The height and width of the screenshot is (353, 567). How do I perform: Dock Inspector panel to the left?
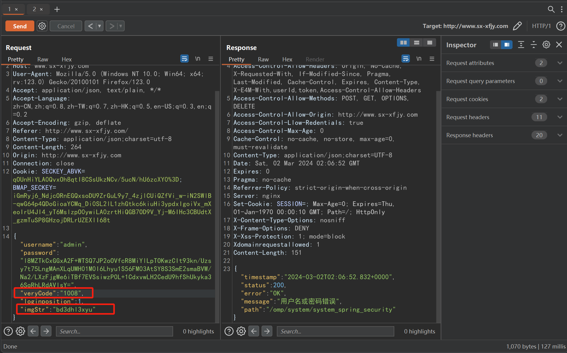[x=495, y=45]
